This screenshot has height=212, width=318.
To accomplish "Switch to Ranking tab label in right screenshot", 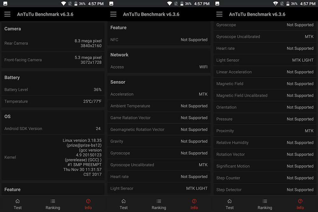I will coord(265,208).
